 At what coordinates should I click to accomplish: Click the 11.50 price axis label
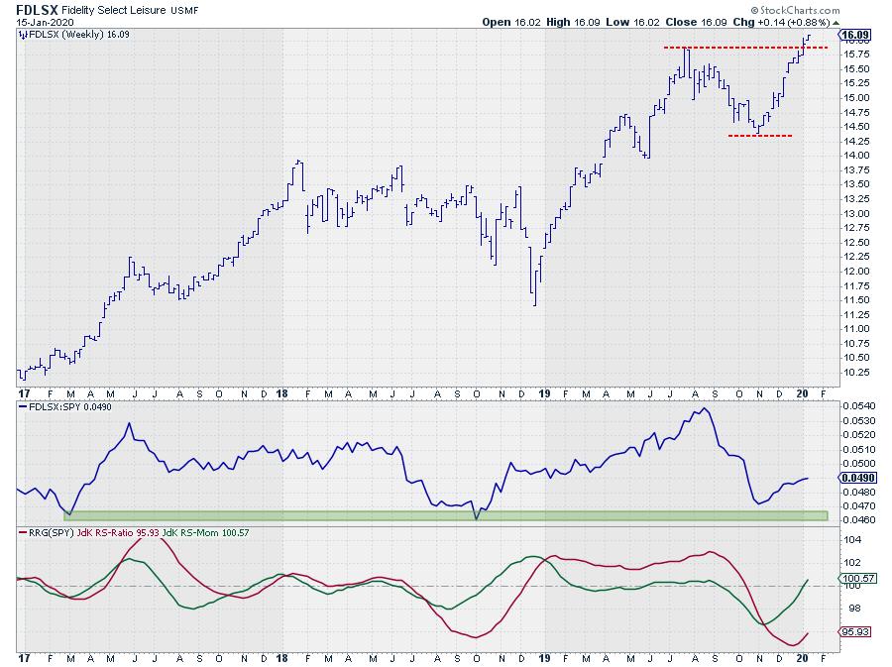[855, 300]
